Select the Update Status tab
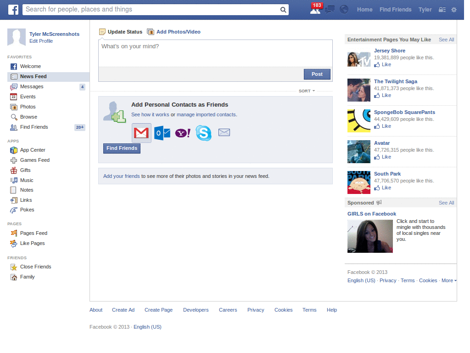This screenshot has width=470, height=353. (121, 32)
